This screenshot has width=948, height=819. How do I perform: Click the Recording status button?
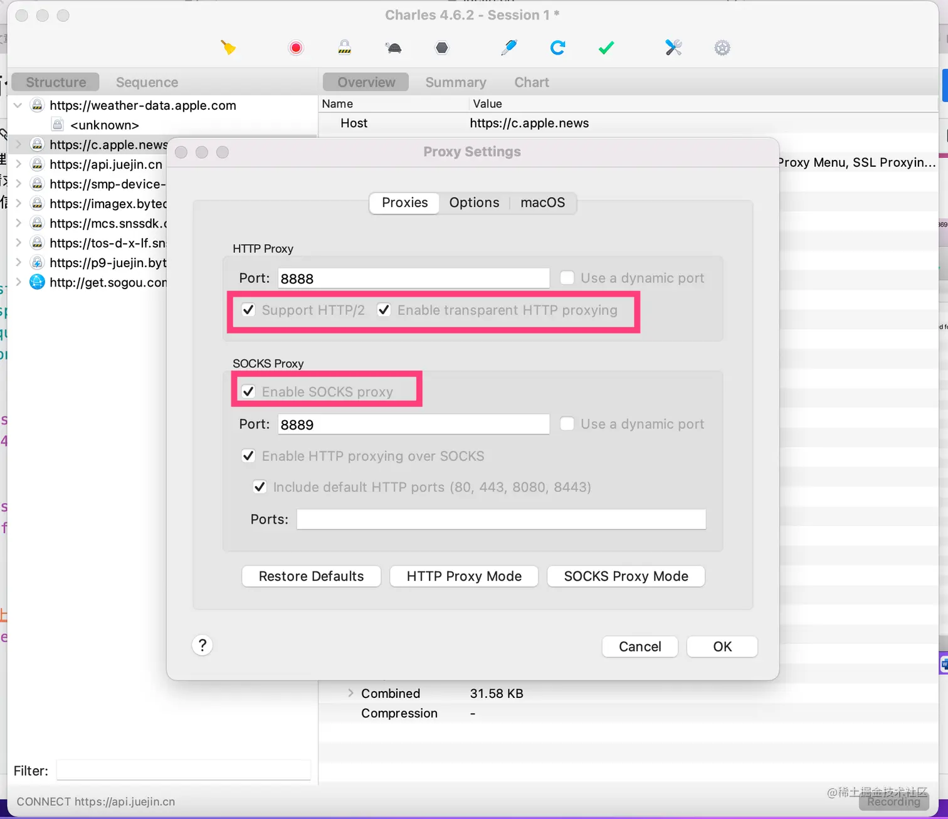pyautogui.click(x=893, y=801)
